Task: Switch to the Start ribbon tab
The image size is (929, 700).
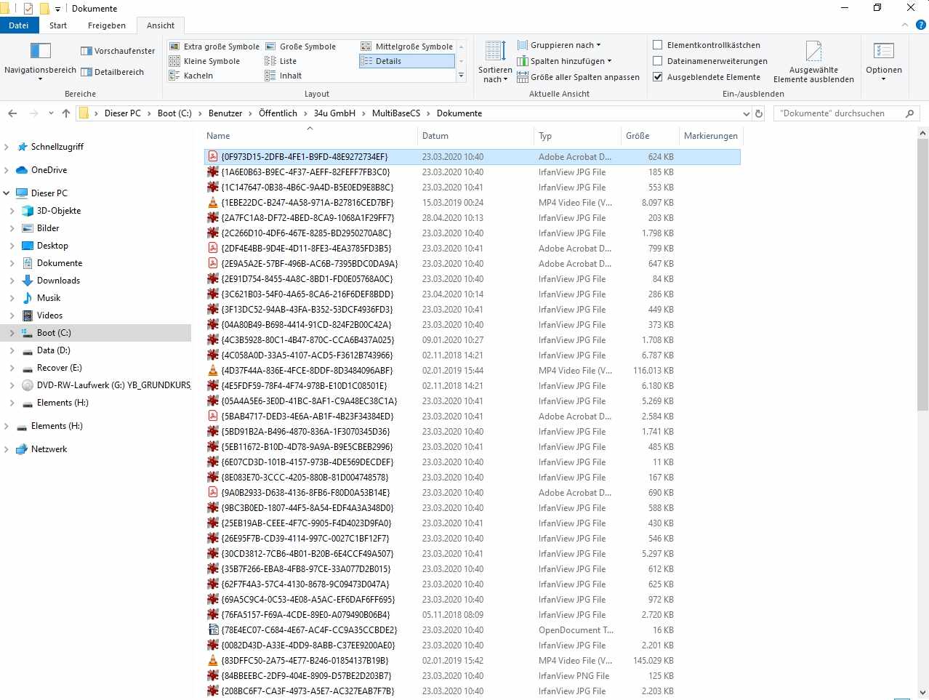Action: tap(58, 25)
